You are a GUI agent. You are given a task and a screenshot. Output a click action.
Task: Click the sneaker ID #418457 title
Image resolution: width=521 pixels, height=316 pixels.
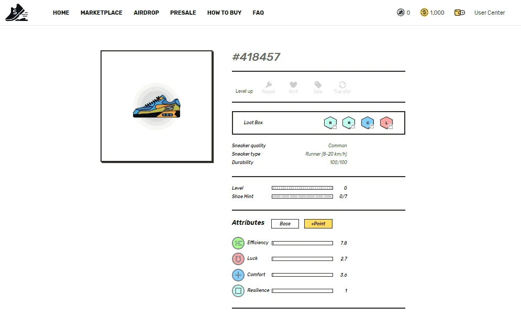click(x=256, y=57)
